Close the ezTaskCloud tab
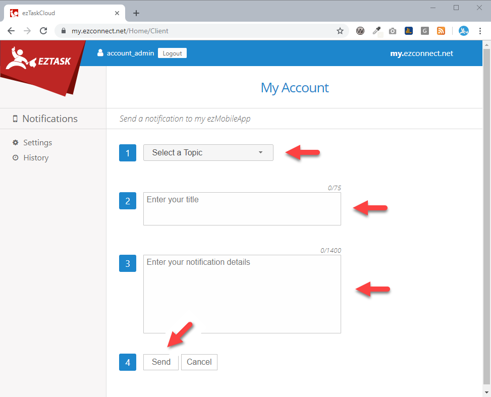This screenshot has width=491, height=397. (117, 13)
